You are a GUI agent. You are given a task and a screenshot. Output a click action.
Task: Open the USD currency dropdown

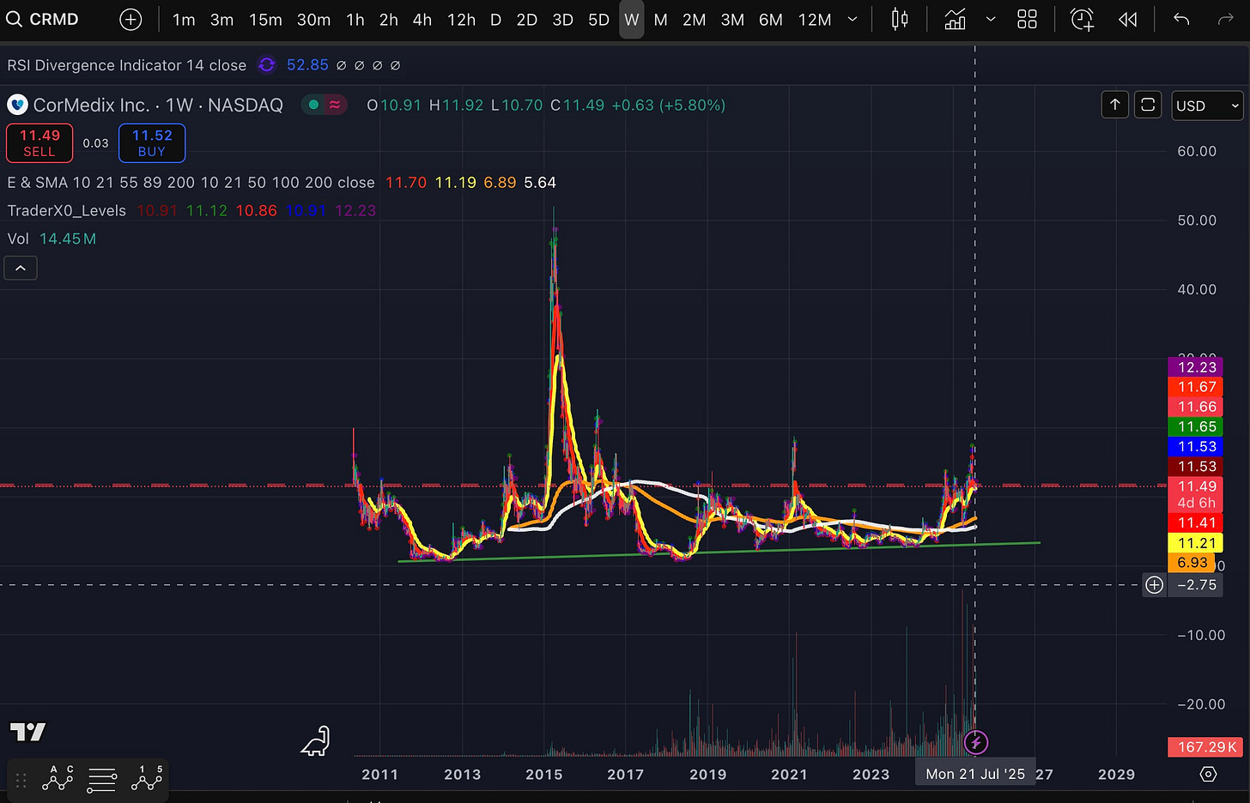(1207, 106)
